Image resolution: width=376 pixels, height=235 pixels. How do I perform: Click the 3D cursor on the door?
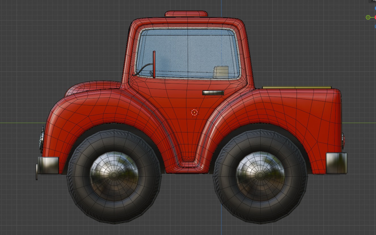(x=194, y=113)
